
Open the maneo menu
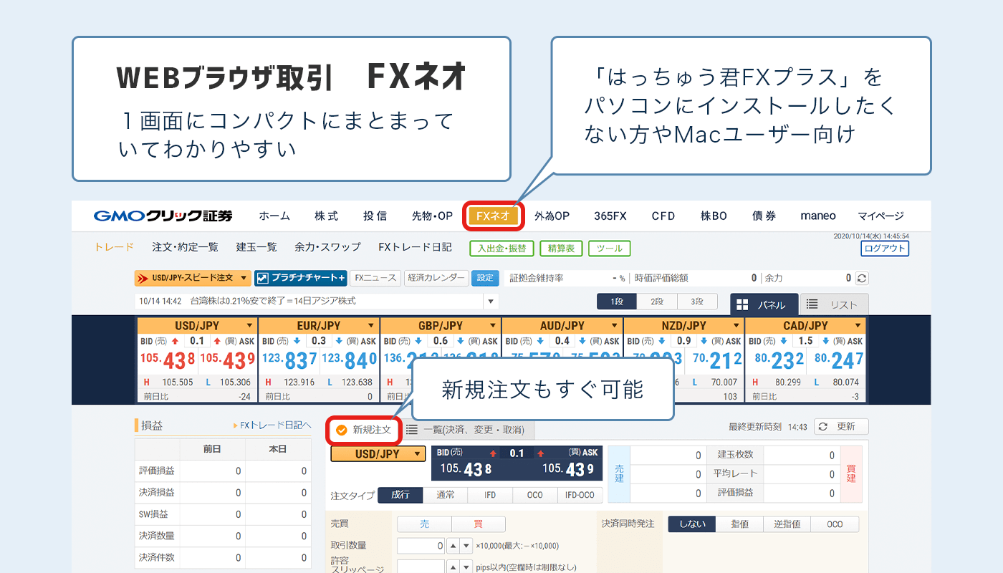pyautogui.click(x=818, y=216)
